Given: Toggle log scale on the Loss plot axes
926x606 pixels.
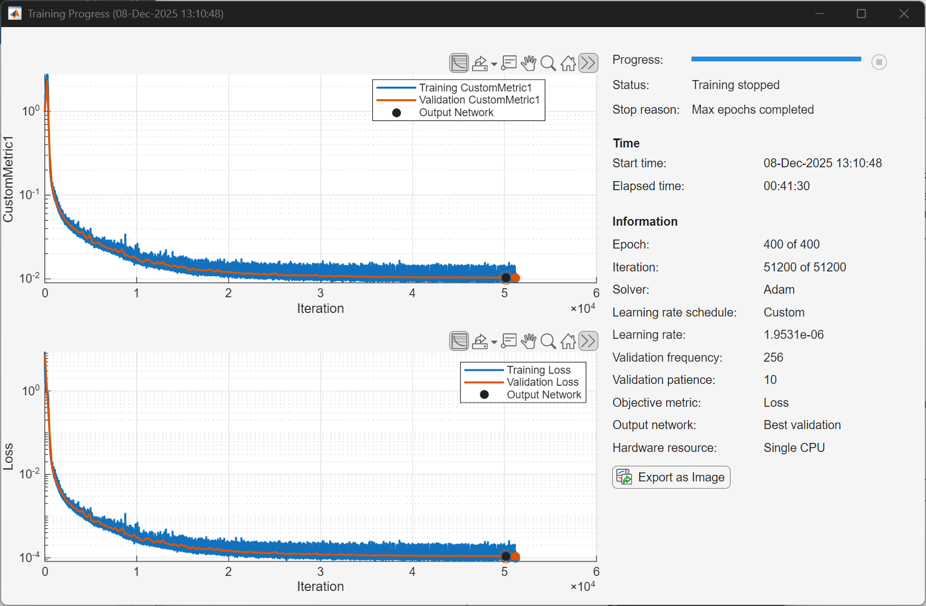Looking at the screenshot, I should (459, 341).
